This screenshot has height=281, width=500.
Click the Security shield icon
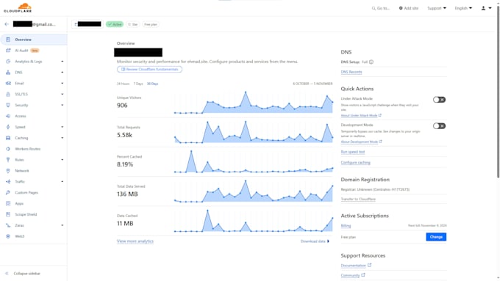(8, 105)
